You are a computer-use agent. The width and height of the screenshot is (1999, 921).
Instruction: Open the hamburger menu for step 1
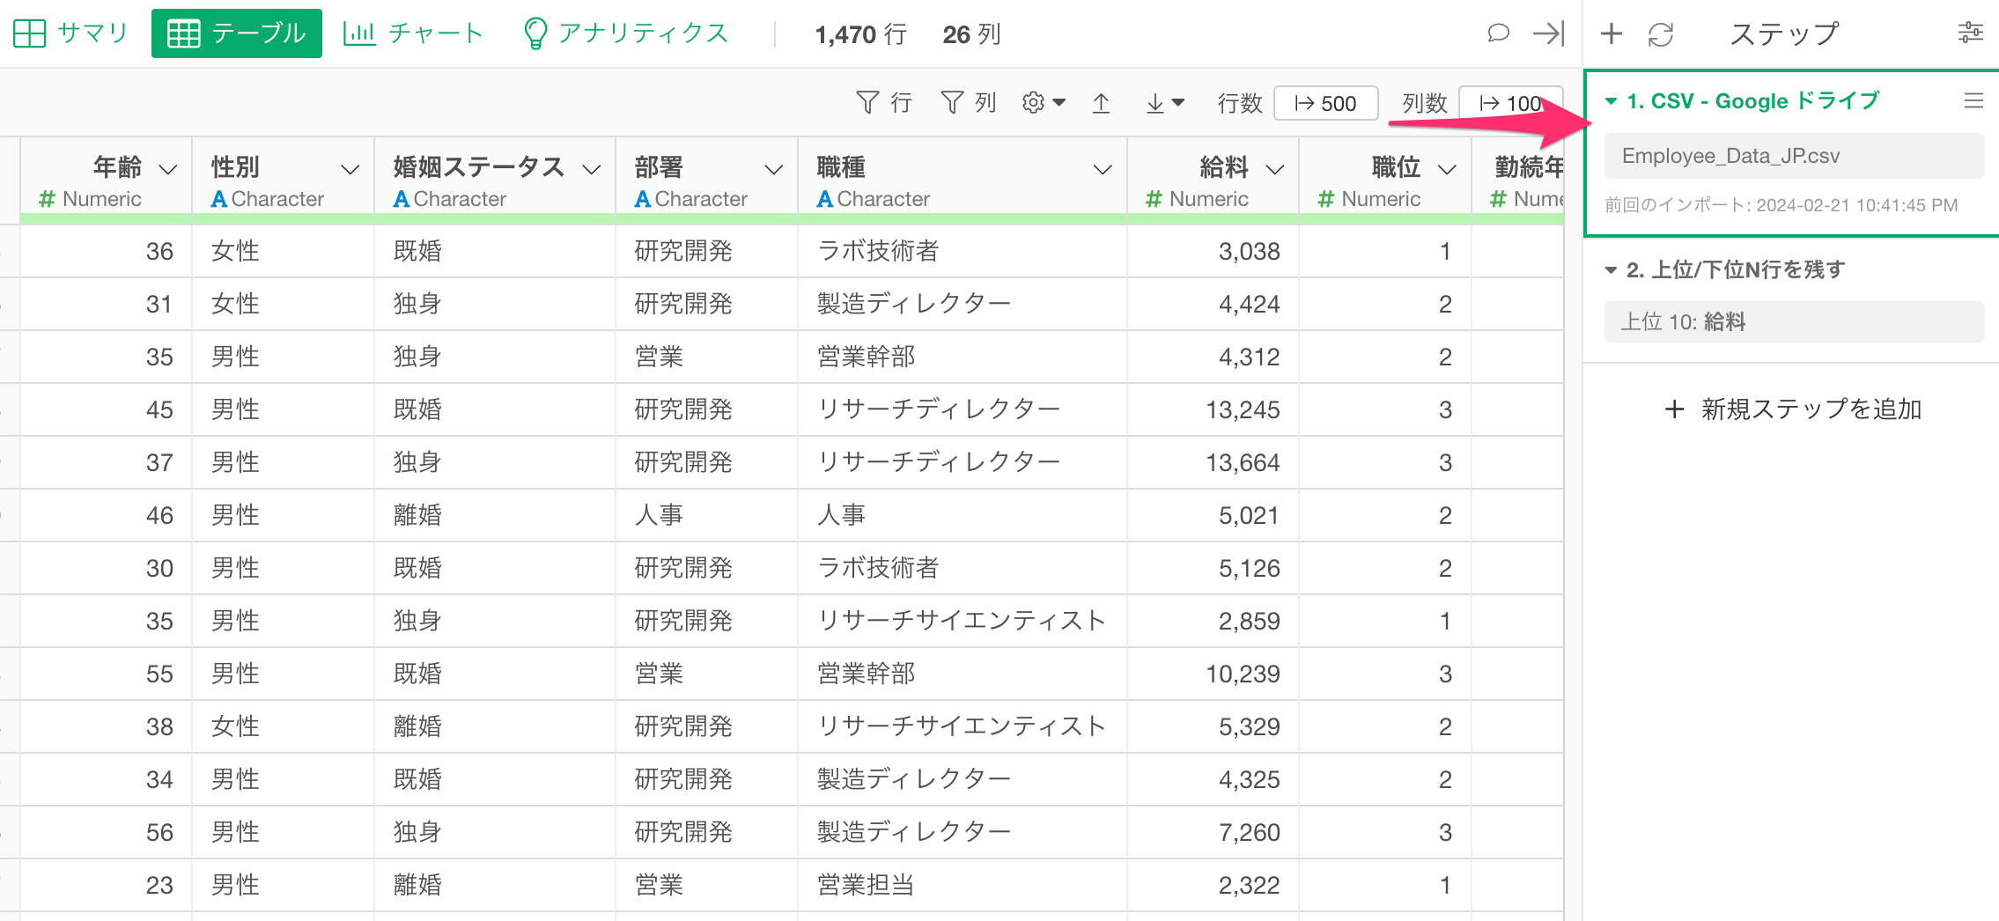click(x=1973, y=100)
